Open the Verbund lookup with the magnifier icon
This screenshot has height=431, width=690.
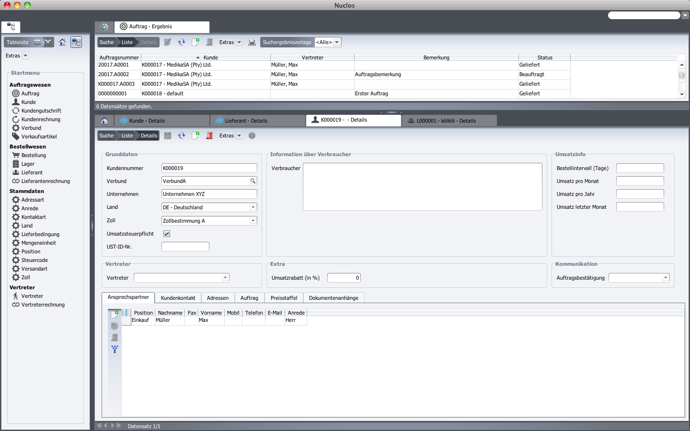(x=253, y=181)
